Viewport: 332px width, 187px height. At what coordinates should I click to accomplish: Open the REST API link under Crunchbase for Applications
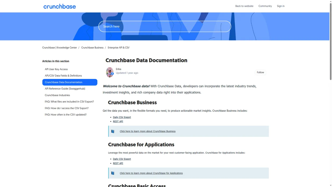coord(118,163)
